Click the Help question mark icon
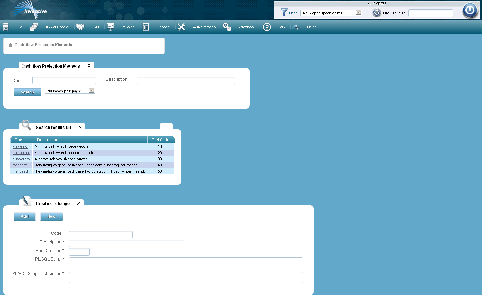The width and height of the screenshot is (482, 295). 267,27
